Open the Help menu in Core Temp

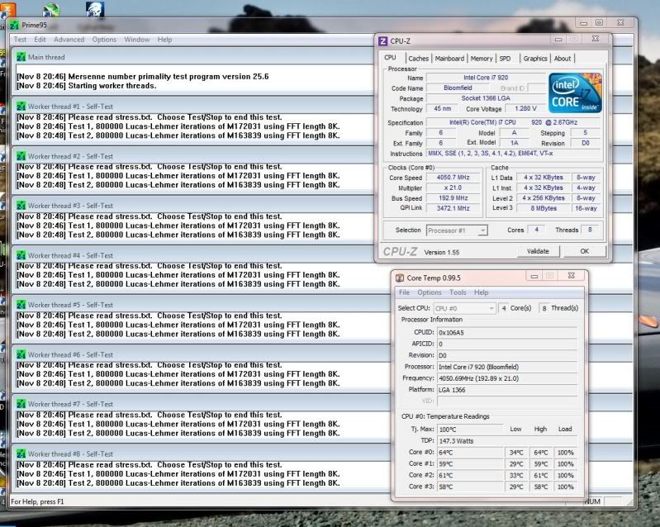tap(481, 292)
